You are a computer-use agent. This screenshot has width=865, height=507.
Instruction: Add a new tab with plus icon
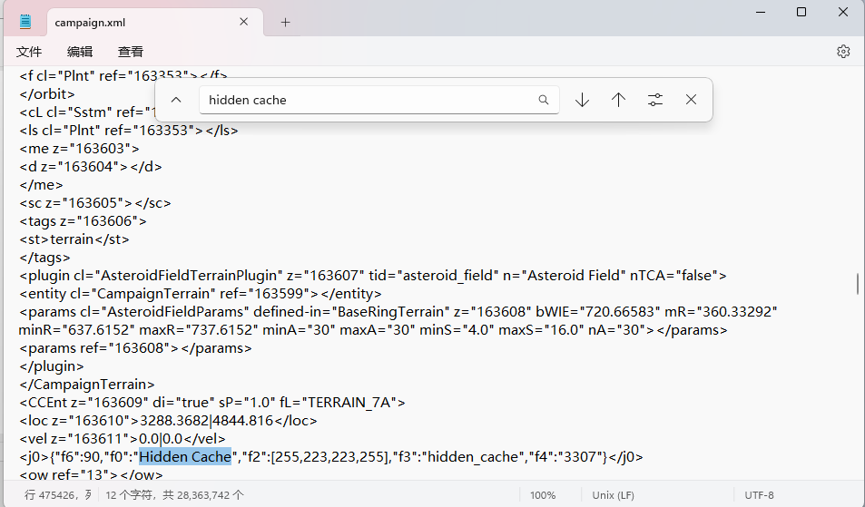(285, 23)
